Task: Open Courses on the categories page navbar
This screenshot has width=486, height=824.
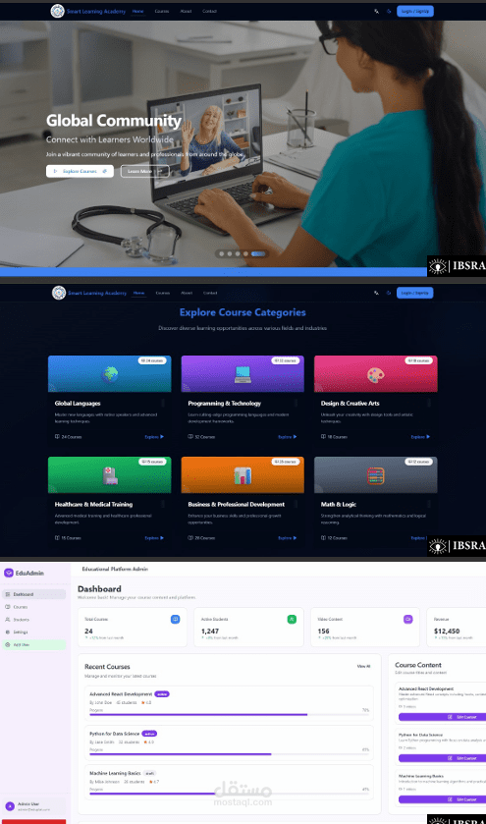Action: 163,293
